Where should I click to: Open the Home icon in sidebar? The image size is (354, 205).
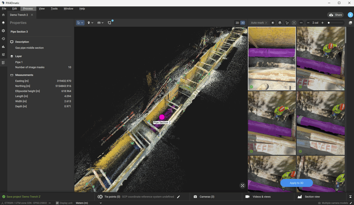point(3,15)
